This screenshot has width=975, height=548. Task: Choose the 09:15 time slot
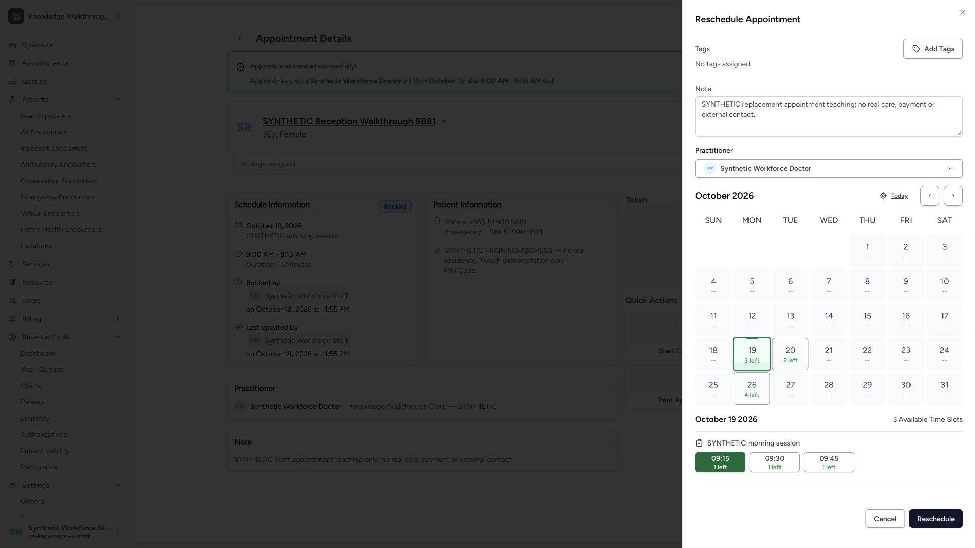(720, 462)
